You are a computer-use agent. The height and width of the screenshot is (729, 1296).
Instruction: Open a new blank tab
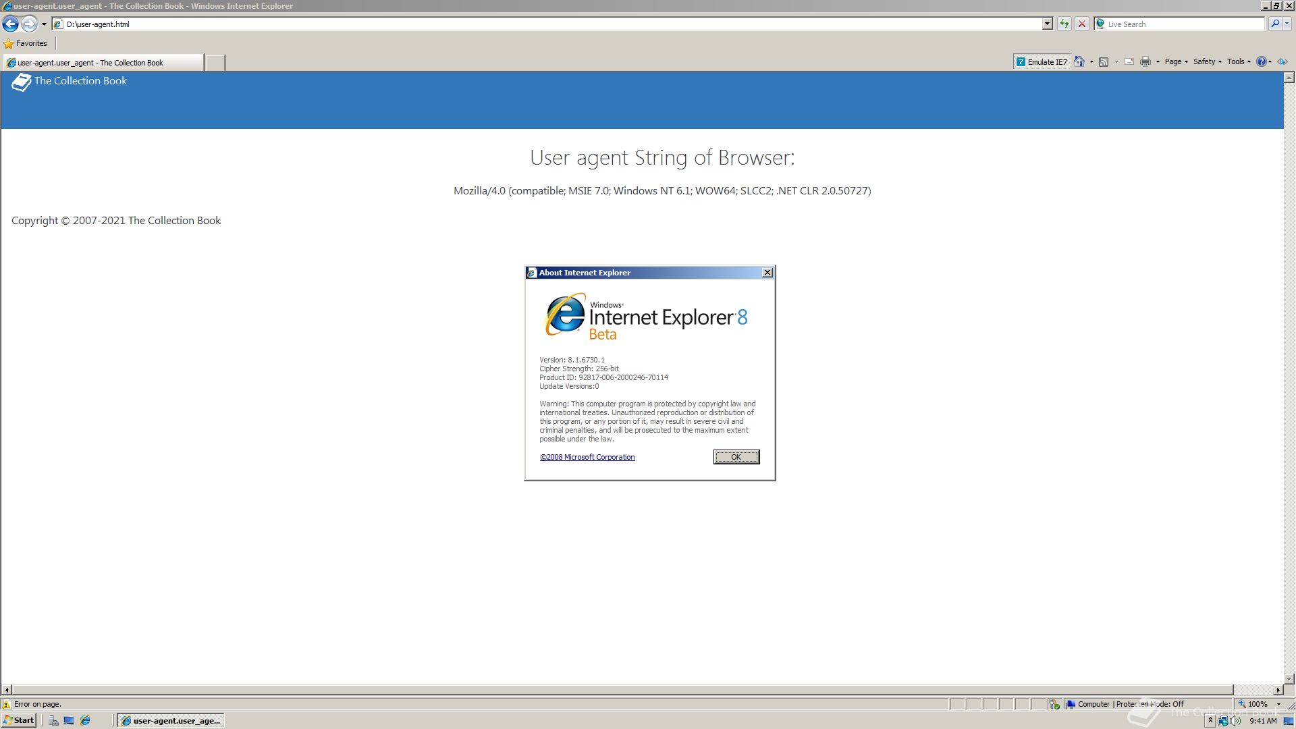click(215, 63)
